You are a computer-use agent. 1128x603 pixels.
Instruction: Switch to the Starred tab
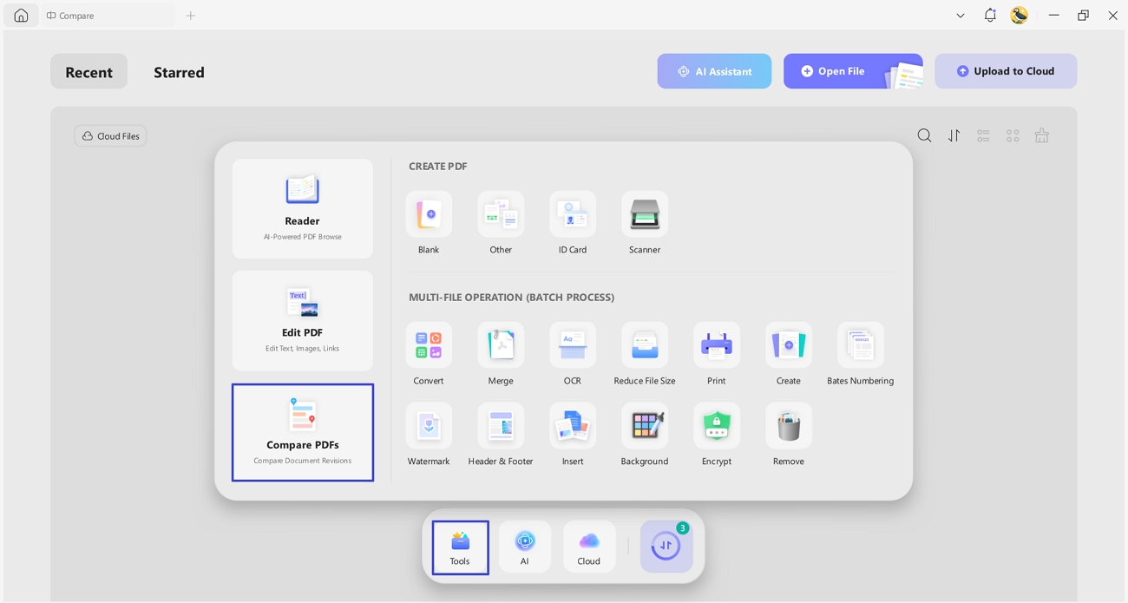pyautogui.click(x=179, y=72)
